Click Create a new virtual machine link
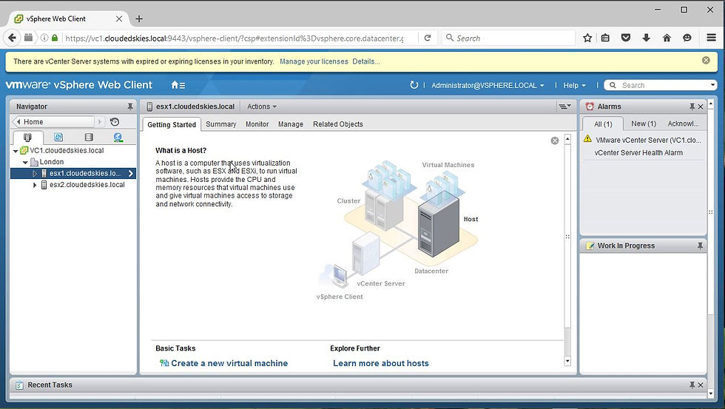This screenshot has height=409, width=725. pyautogui.click(x=229, y=363)
